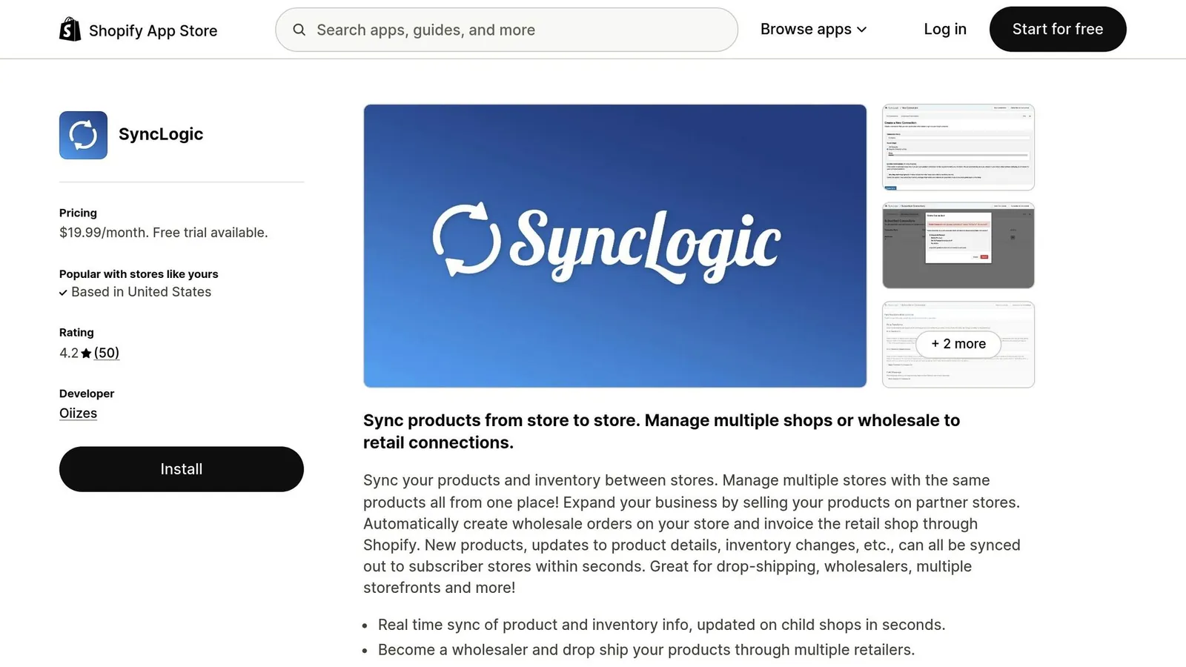Click the 4.2 rating value
The height and width of the screenshot is (667, 1186).
[69, 354]
